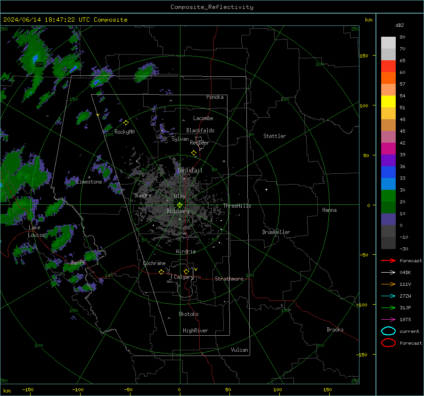Select the purple 36–39 dBZ swatch
Viewport: 424px width, 396px height.
388,161
